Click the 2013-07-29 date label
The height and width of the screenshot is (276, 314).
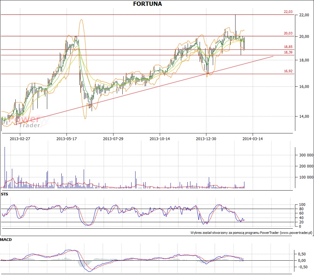pyautogui.click(x=113, y=139)
